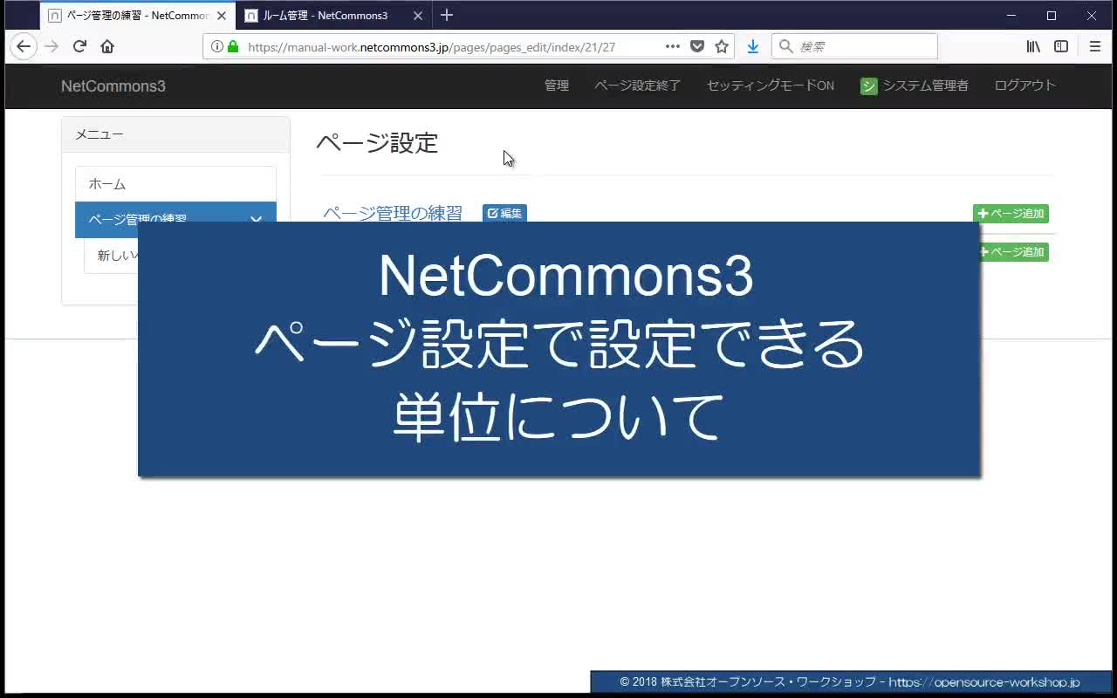Toggle セッティングモードON in the navbar

pyautogui.click(x=771, y=86)
